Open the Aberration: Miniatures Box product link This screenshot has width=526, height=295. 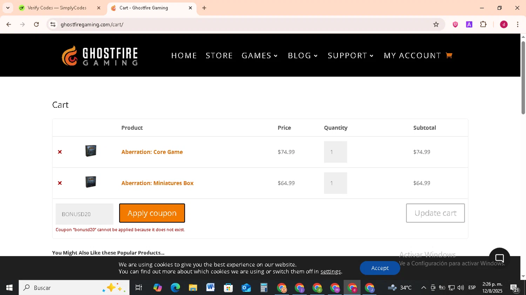157,183
